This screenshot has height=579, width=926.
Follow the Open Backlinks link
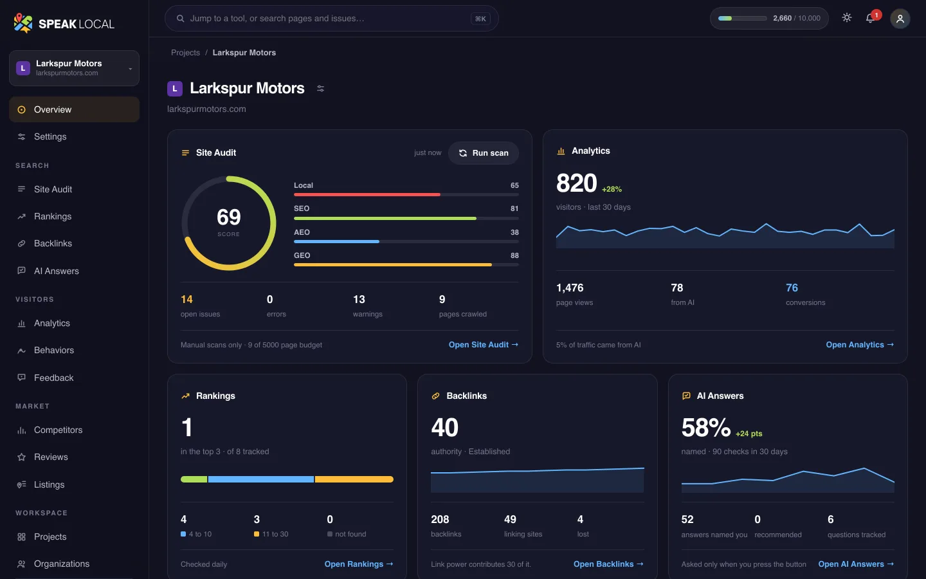pos(608,564)
